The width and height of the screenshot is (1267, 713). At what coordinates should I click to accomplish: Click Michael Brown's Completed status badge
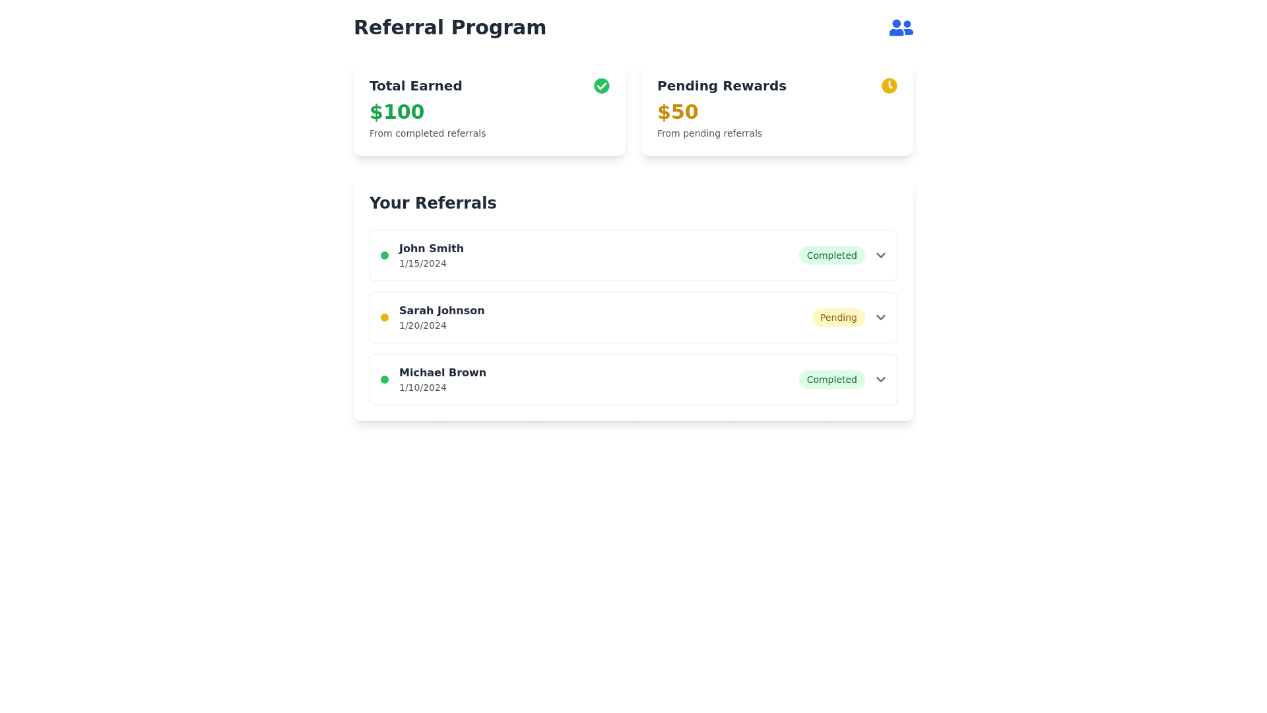pos(831,380)
